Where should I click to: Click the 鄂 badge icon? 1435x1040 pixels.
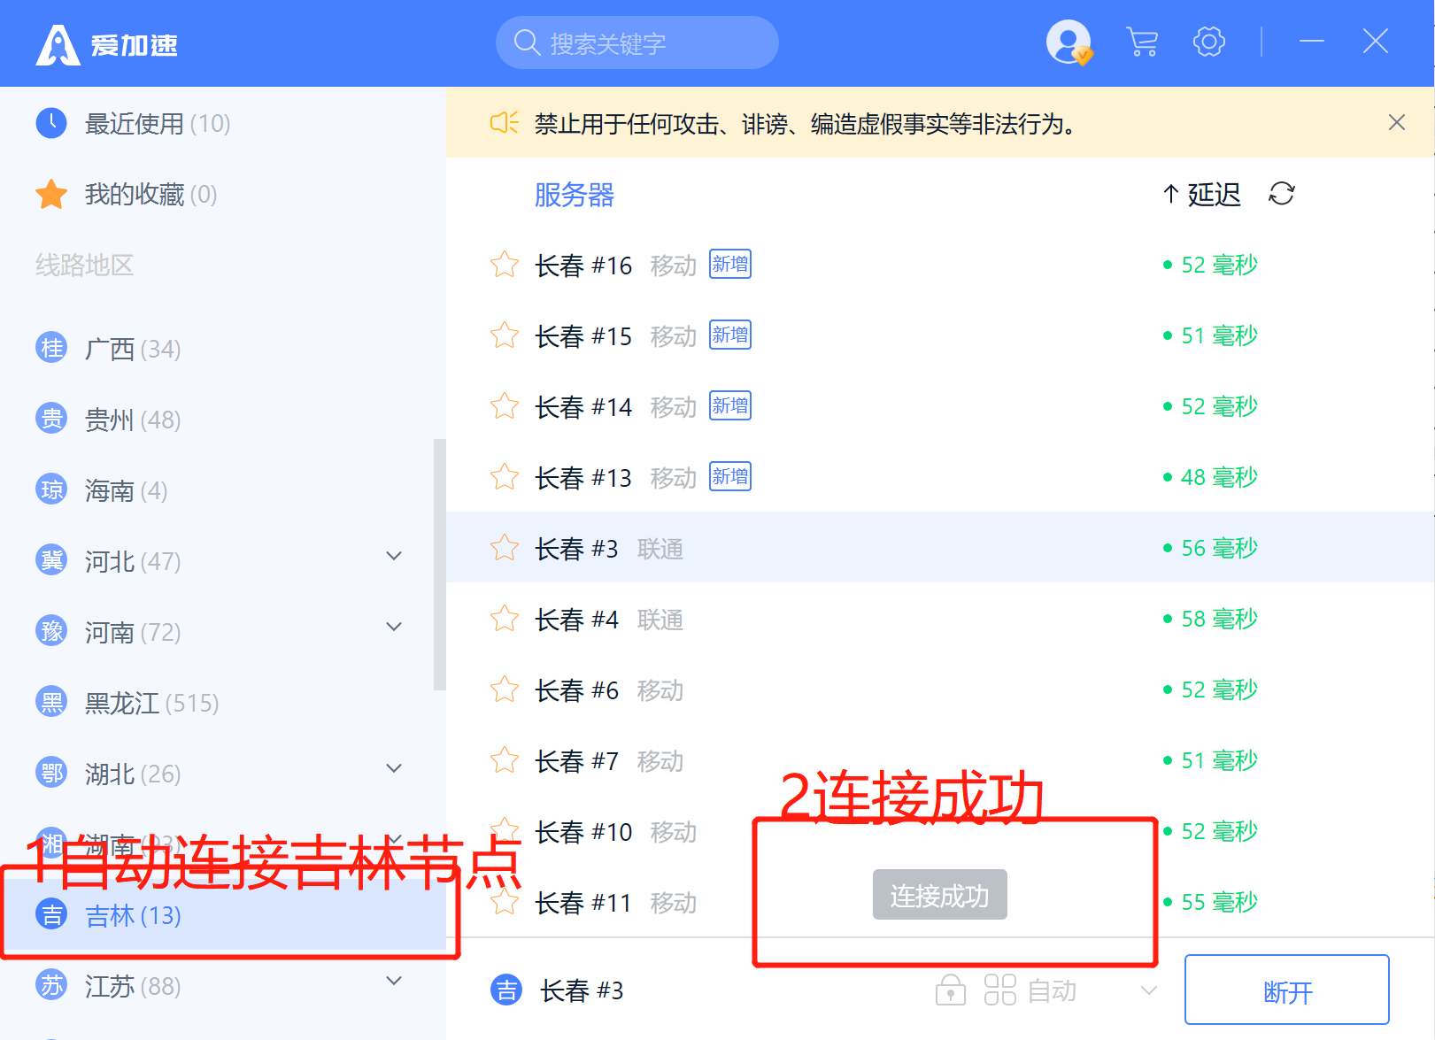click(51, 772)
